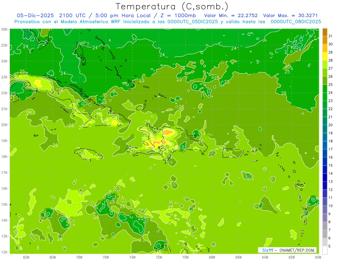
Task: Click "Valor Min. = 22.2752" in header
Action: pyautogui.click(x=231, y=15)
